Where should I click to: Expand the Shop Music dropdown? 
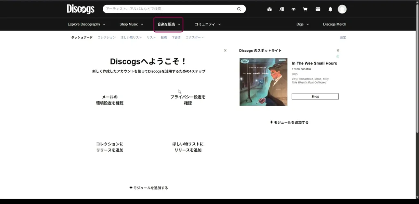pyautogui.click(x=131, y=24)
